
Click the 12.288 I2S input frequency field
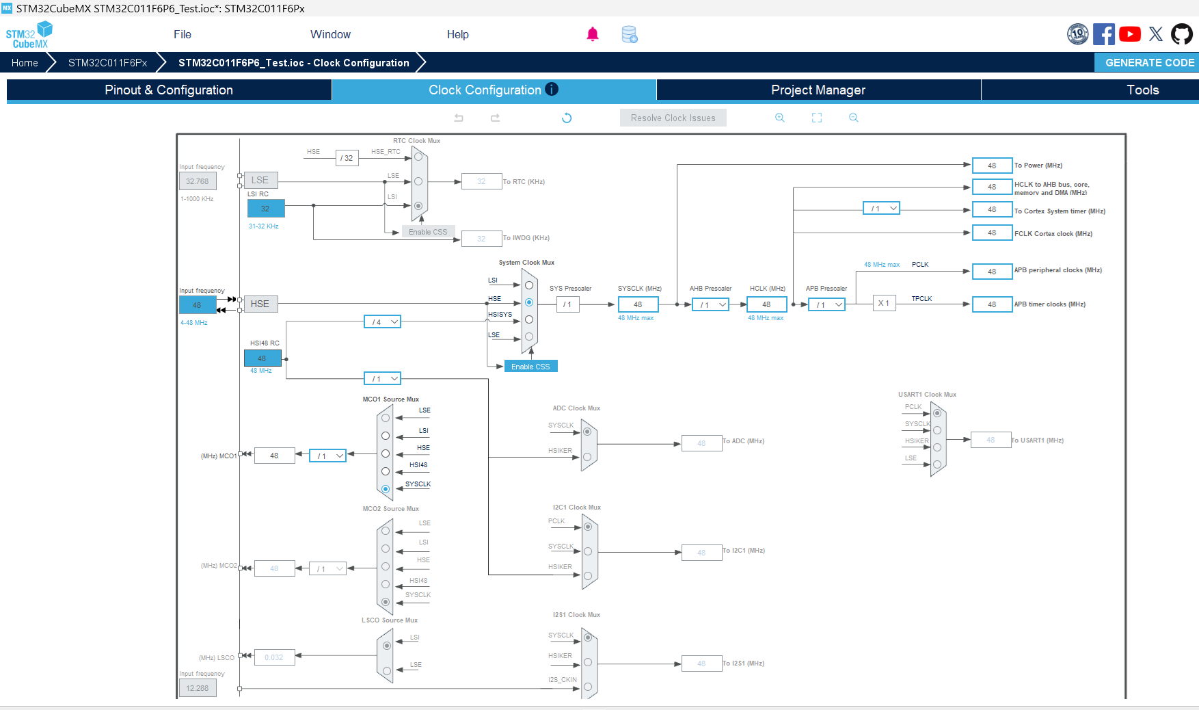pyautogui.click(x=198, y=688)
